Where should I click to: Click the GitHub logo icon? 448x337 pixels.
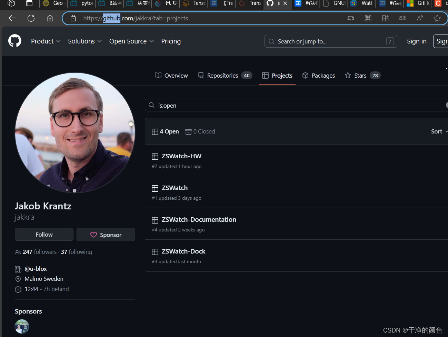click(x=14, y=41)
